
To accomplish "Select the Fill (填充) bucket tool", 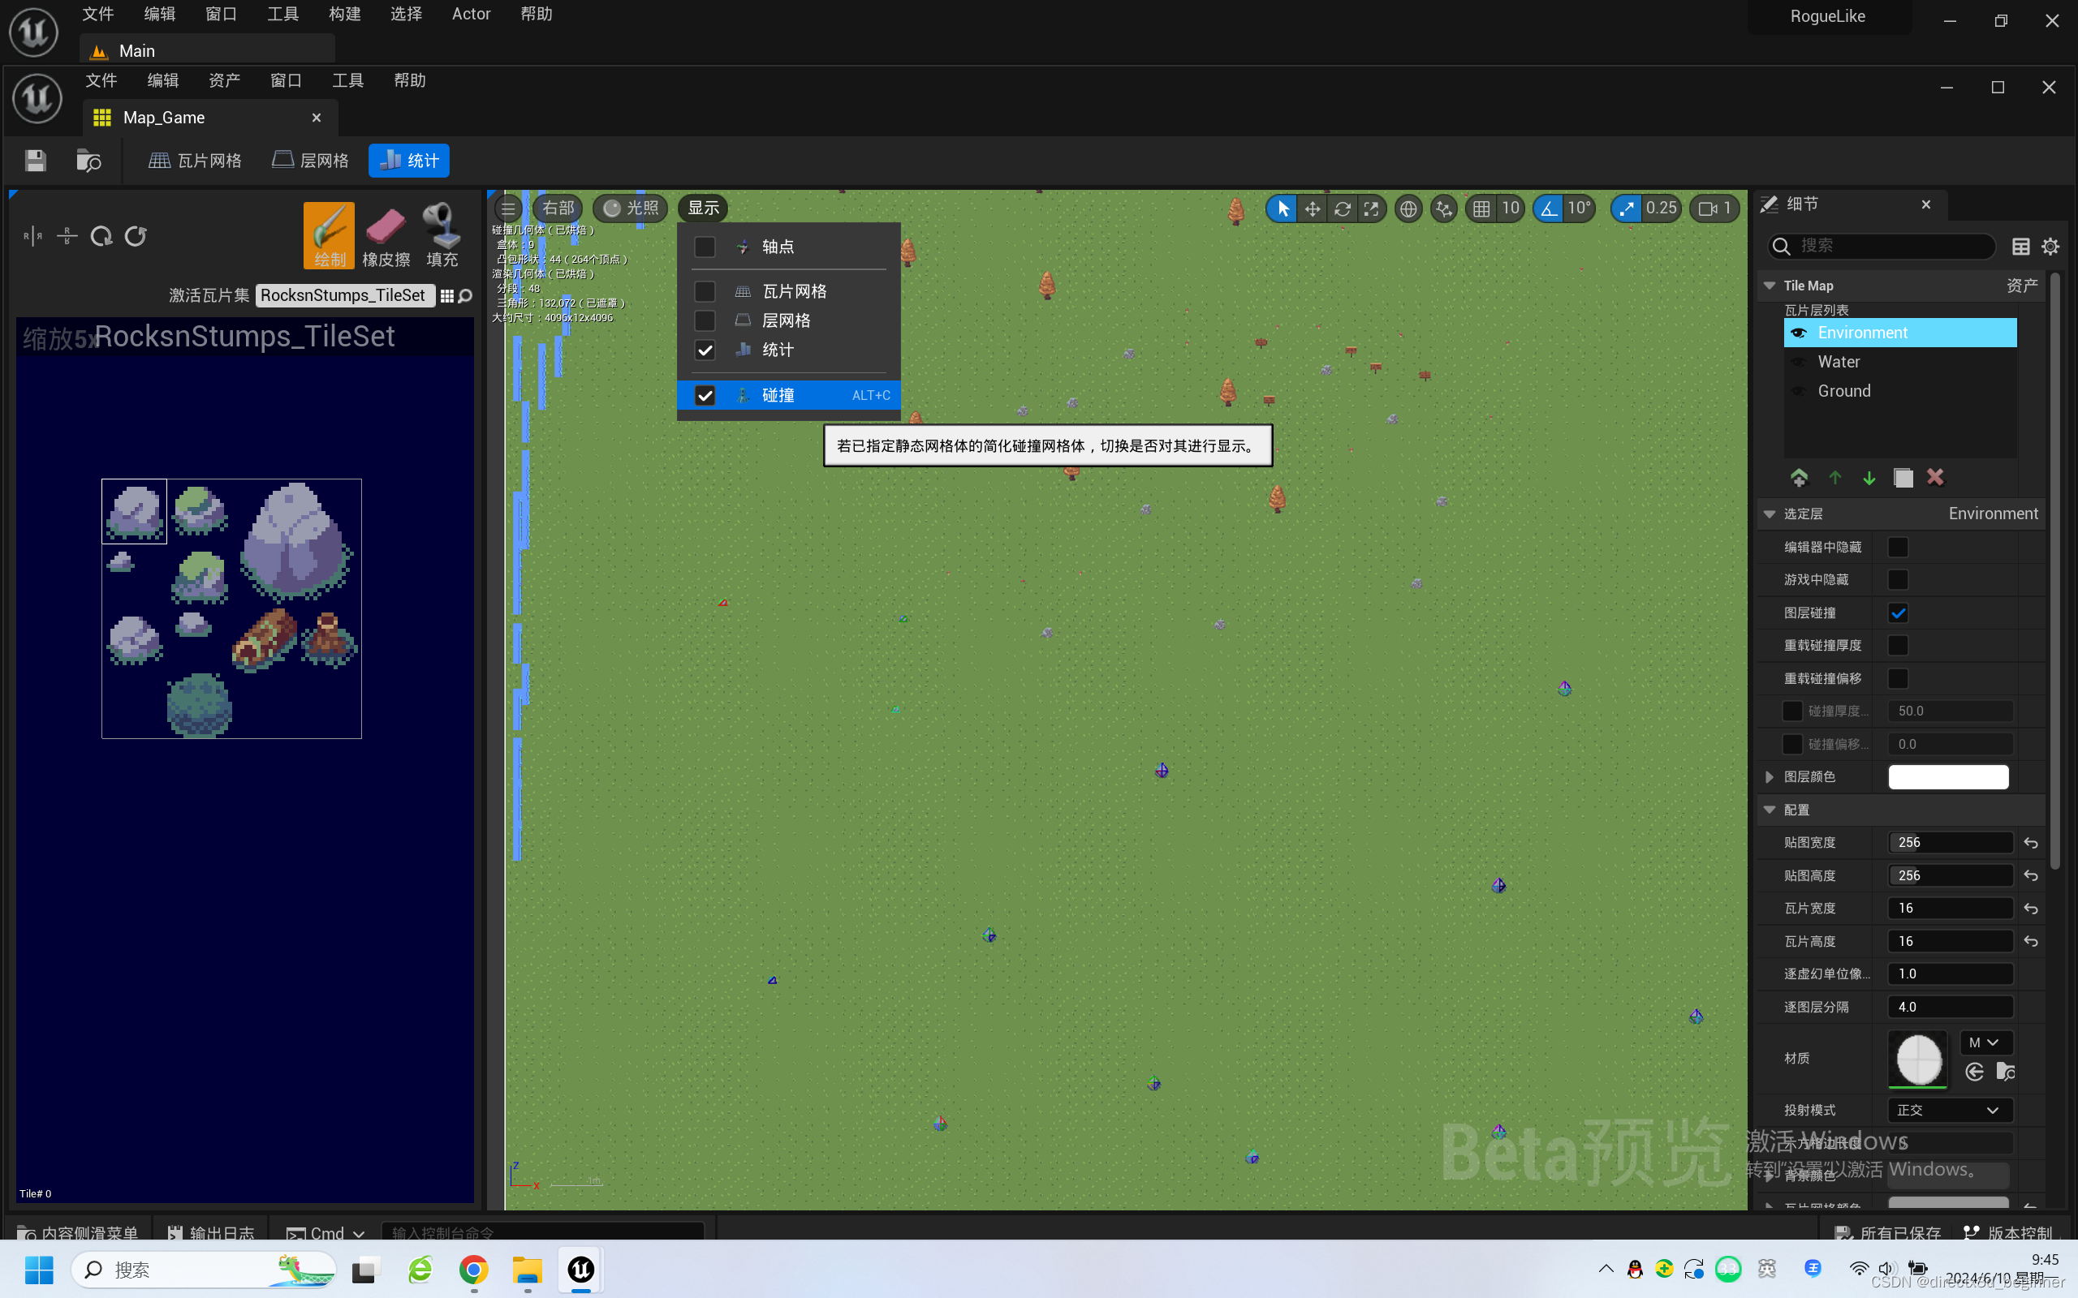I will 442,235.
